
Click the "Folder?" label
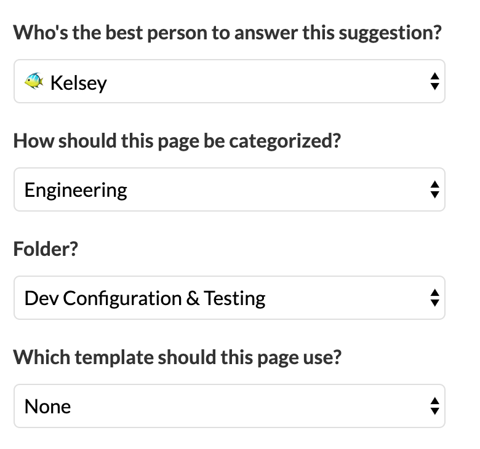tap(46, 249)
